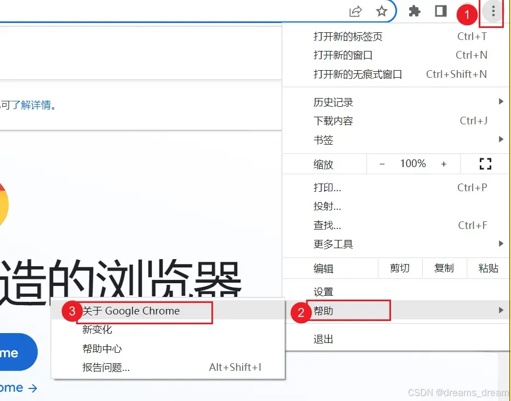Open 下载内容 from the menu
Screen dimensions: 511x401
pyautogui.click(x=397, y=121)
